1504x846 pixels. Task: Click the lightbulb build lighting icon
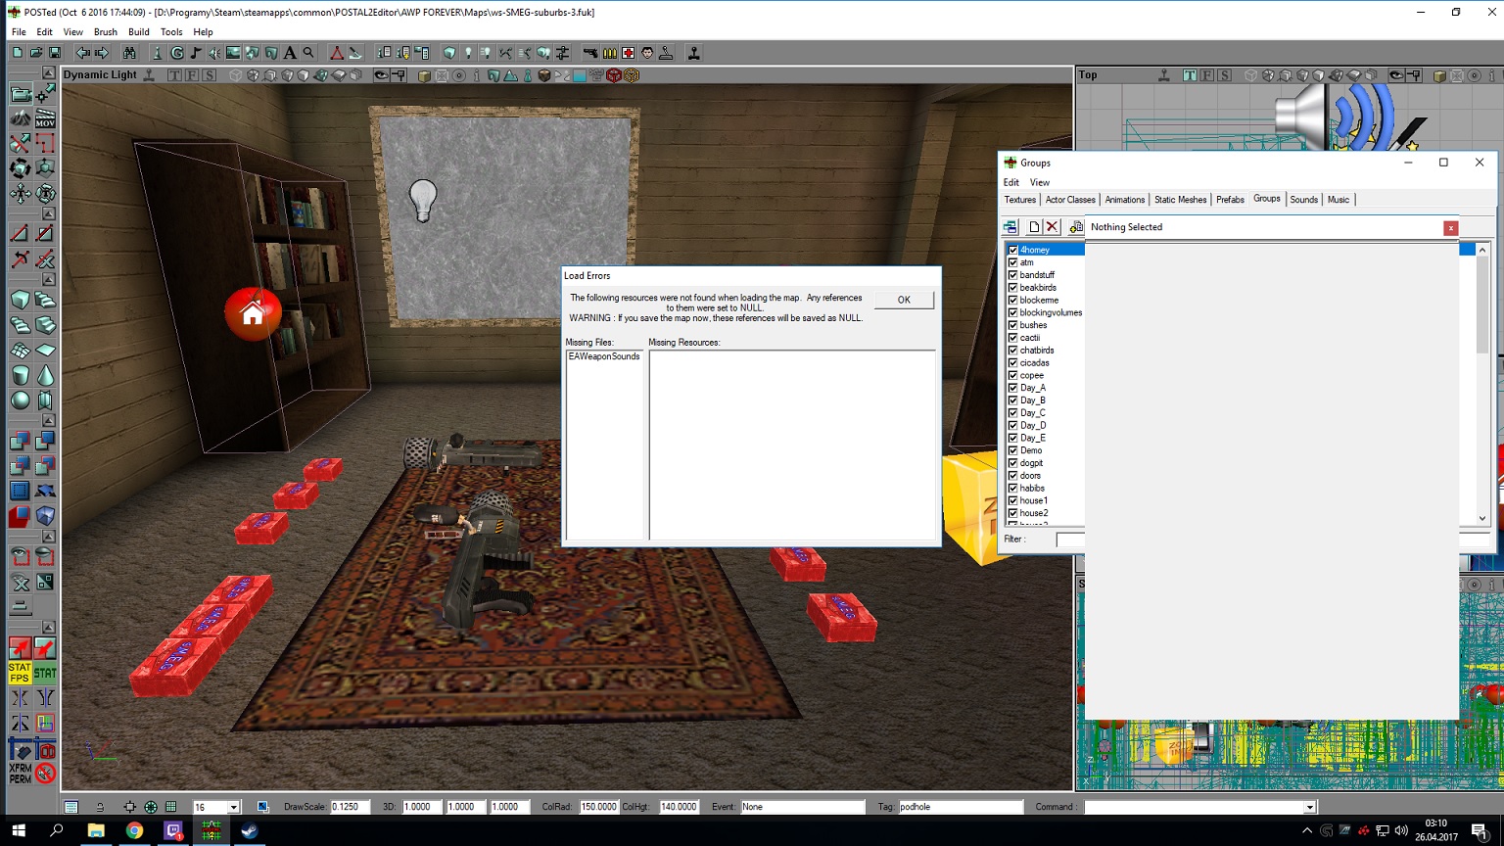point(468,53)
